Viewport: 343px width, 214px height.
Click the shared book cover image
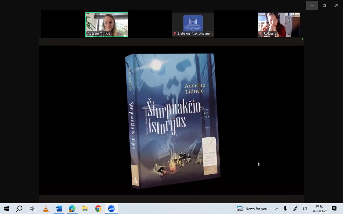[173, 121]
